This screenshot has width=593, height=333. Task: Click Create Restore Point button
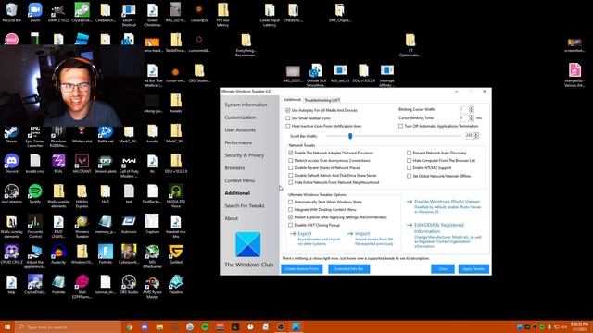click(x=302, y=269)
